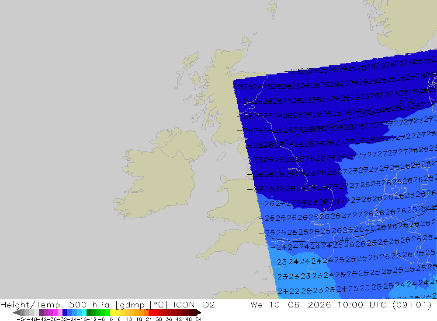
Task: Click the gray left arrow end of the color scale
Action: click(16, 313)
